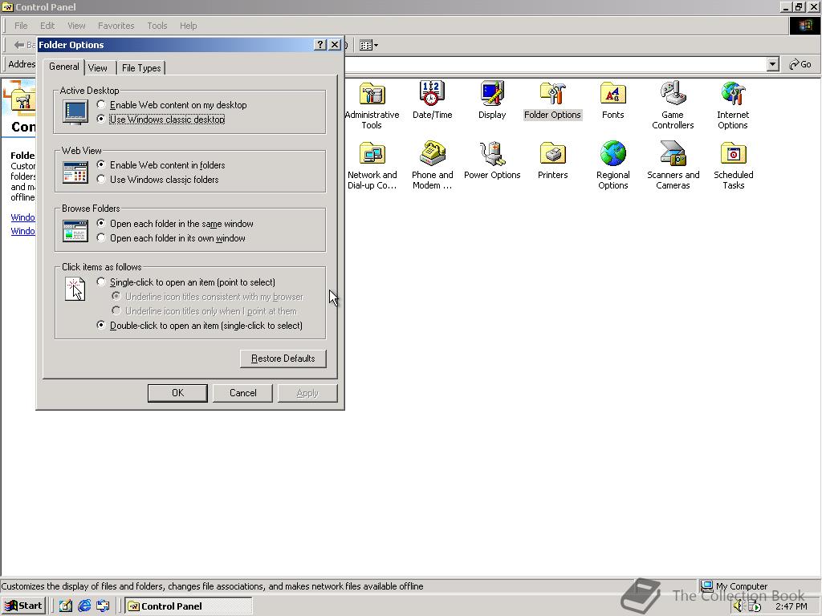Screen dimensions: 822x616
Task: Select Open each folder in its own window
Action: [171, 237]
